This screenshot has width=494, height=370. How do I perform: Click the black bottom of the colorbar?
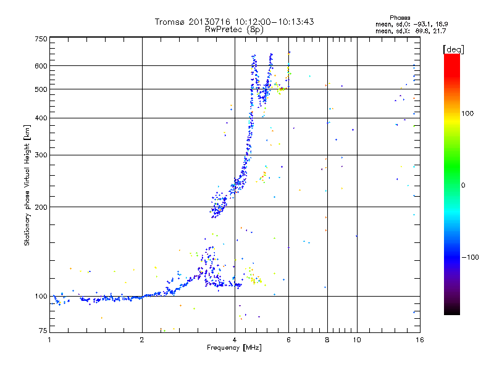[452, 310]
